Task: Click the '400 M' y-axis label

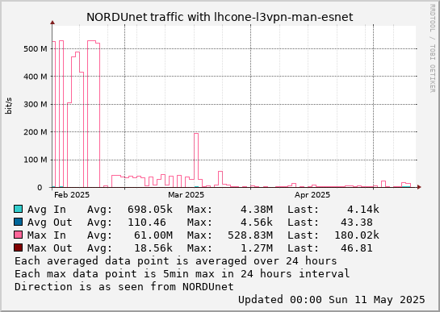Action: pos(36,77)
